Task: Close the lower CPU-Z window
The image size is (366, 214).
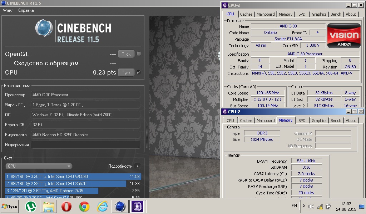Action: (x=361, y=112)
